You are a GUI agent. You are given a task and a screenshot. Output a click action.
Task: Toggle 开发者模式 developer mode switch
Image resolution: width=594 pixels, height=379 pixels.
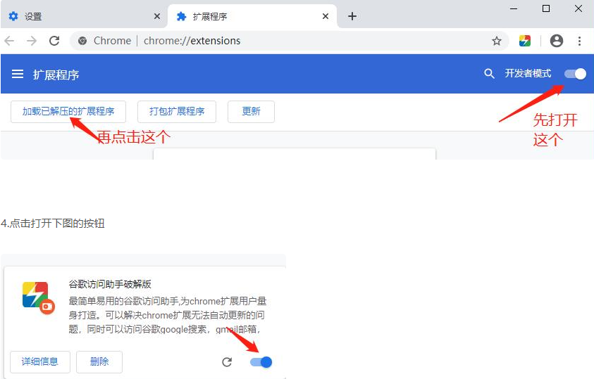575,74
